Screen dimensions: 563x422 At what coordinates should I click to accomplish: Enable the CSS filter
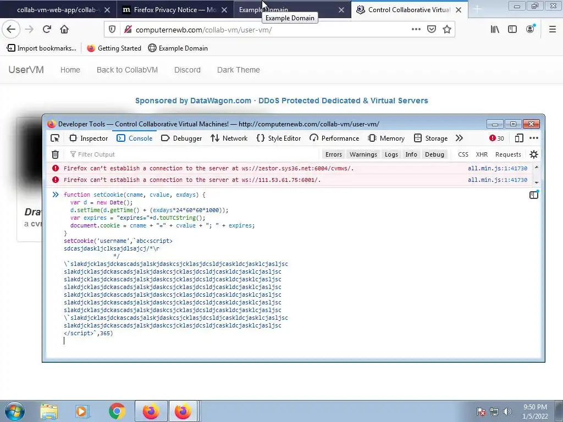click(463, 154)
